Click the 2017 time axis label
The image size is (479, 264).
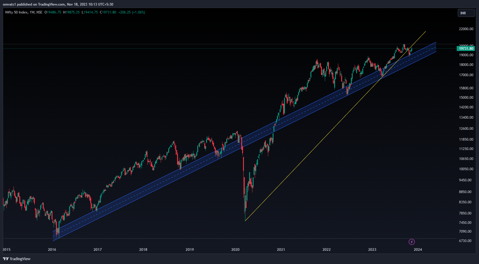(x=98, y=250)
